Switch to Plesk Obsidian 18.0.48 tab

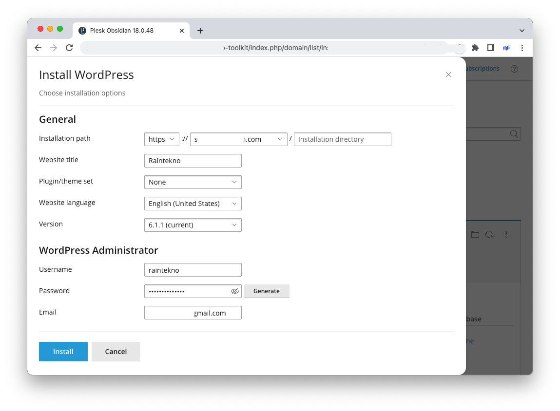click(x=122, y=30)
